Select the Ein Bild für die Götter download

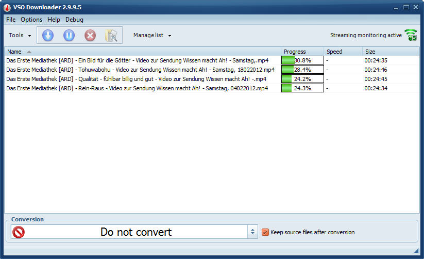pos(212,60)
